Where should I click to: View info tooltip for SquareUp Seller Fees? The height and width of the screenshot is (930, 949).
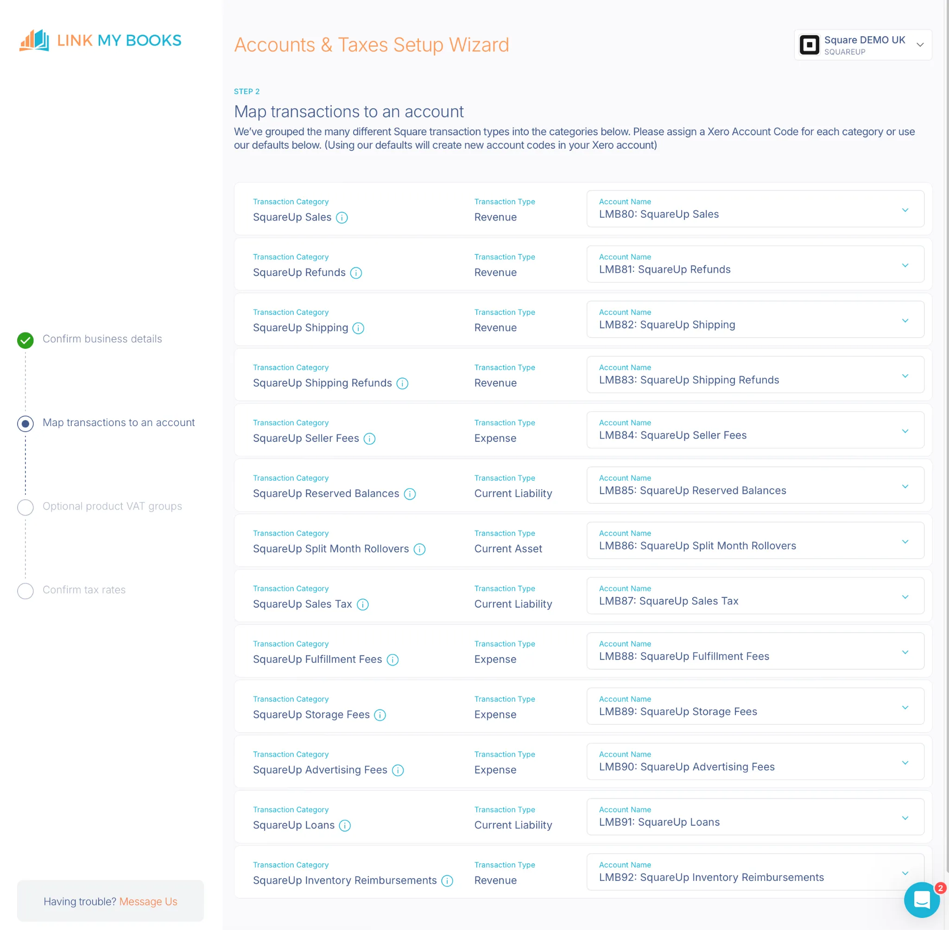(370, 439)
